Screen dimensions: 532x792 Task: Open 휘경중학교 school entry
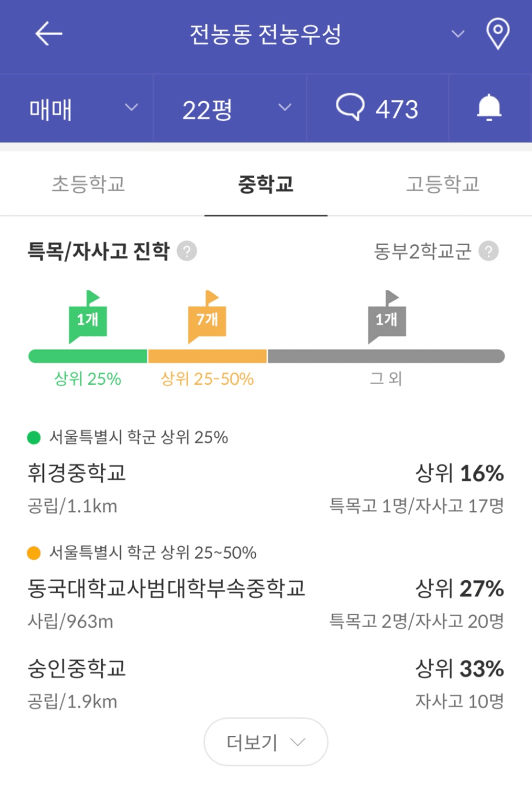266,488
